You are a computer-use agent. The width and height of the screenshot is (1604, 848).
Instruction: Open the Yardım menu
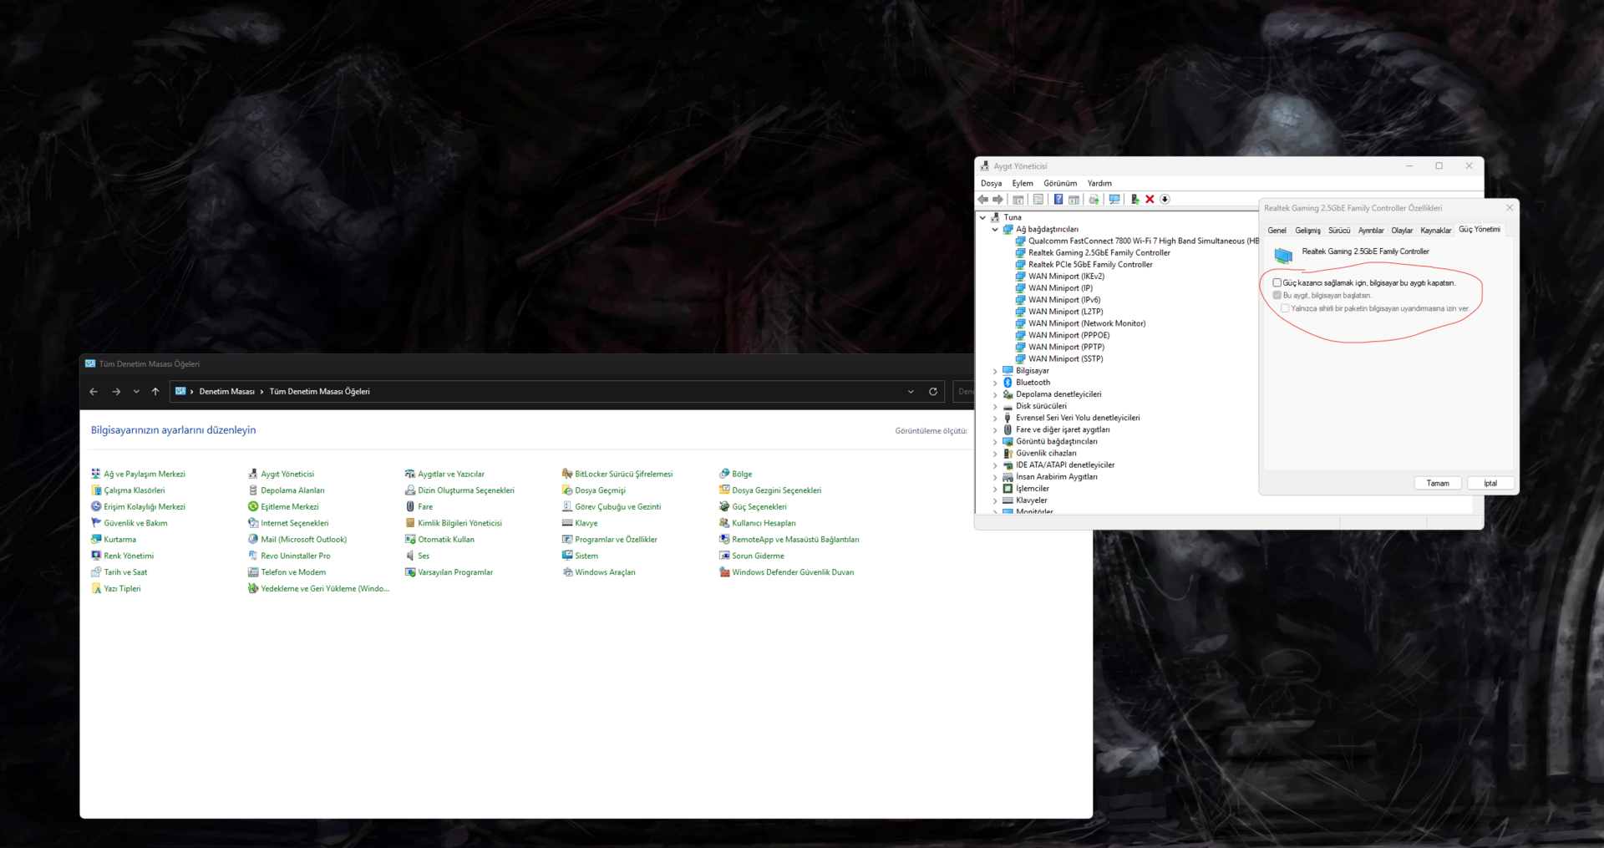point(1099,184)
